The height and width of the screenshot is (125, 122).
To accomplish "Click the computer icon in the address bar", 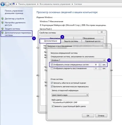I will (x=14, y=4).
